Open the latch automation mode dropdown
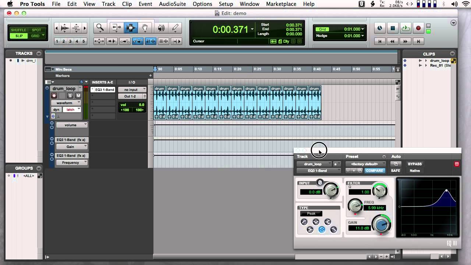This screenshot has height=265, width=471. 72,110
